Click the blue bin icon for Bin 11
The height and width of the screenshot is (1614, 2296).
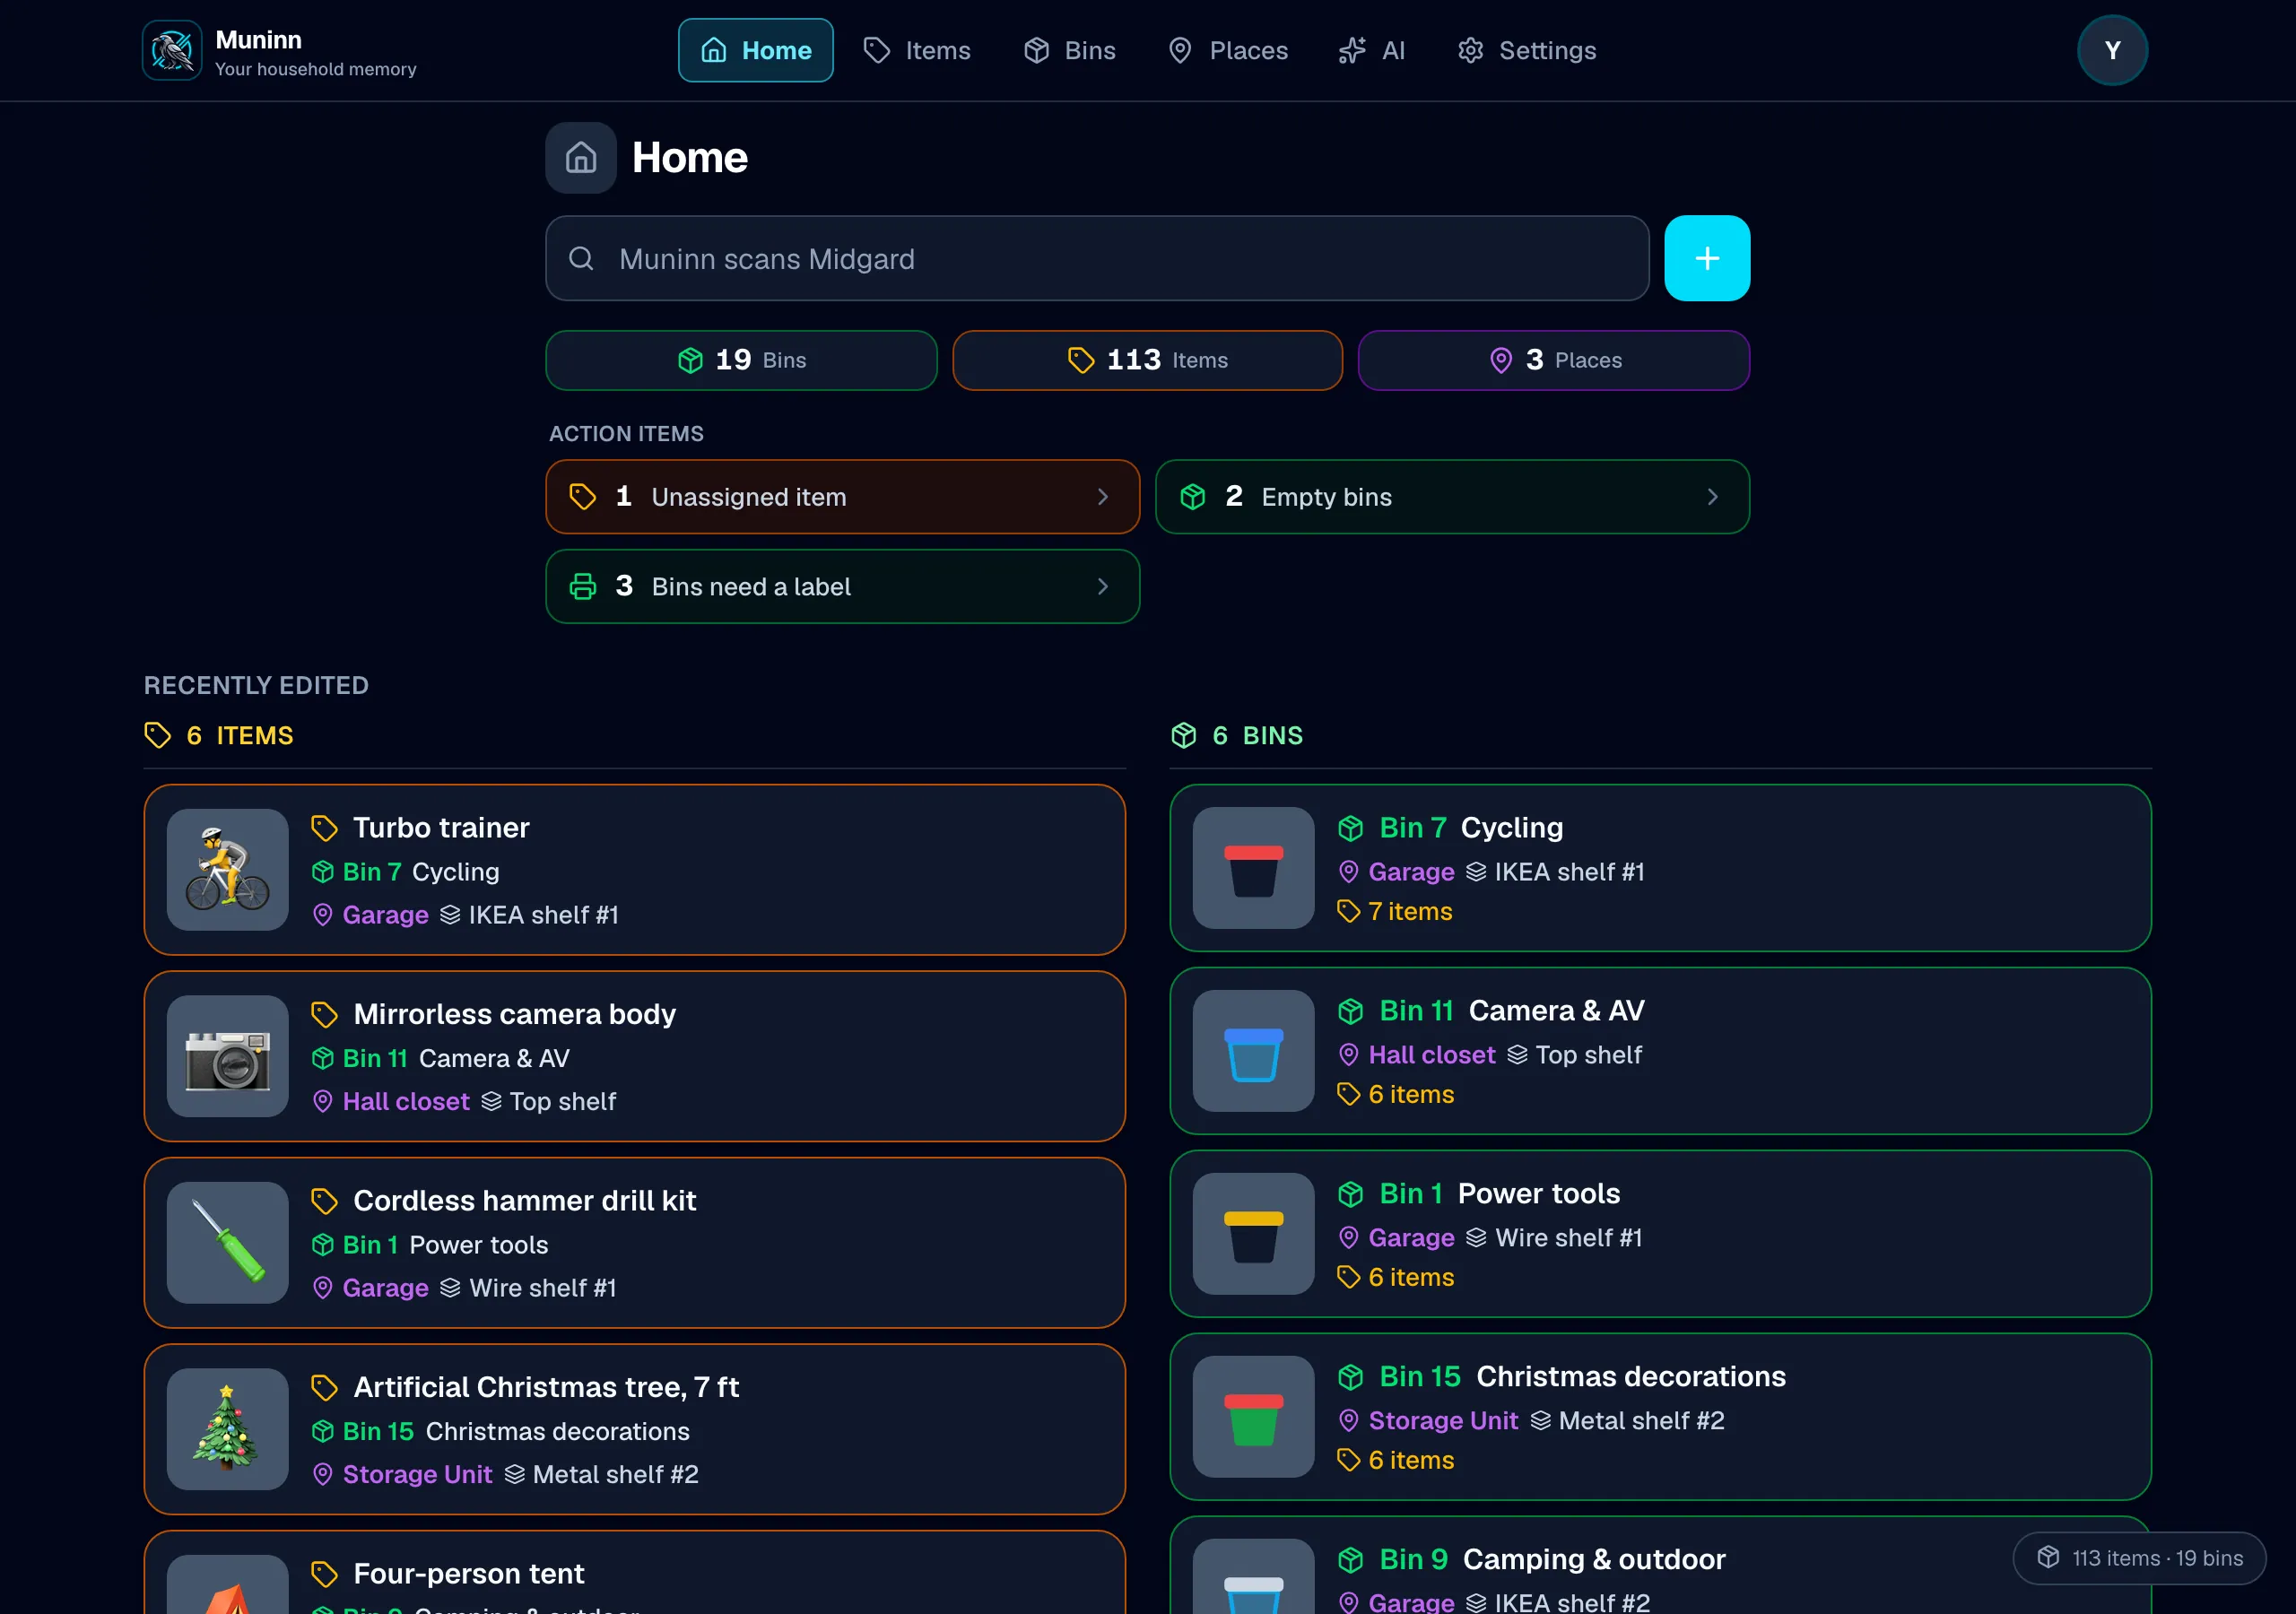(1253, 1051)
